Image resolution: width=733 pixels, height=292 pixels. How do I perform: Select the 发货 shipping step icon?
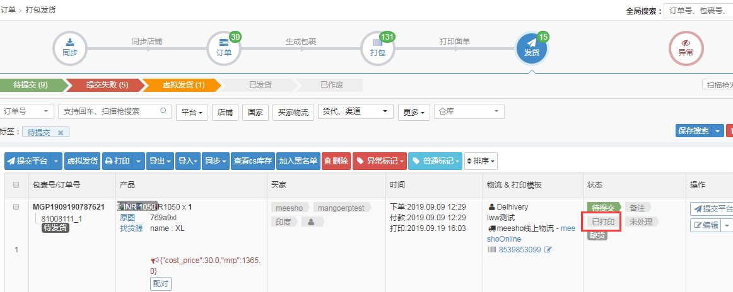point(532,48)
